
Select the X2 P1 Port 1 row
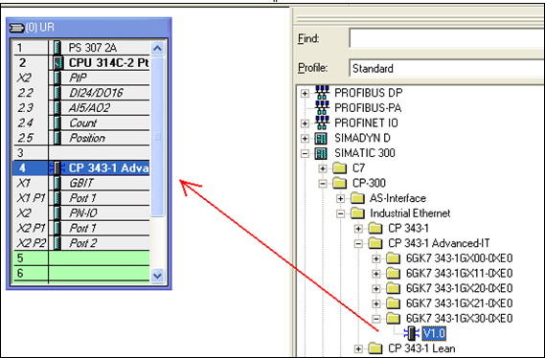coord(81,228)
